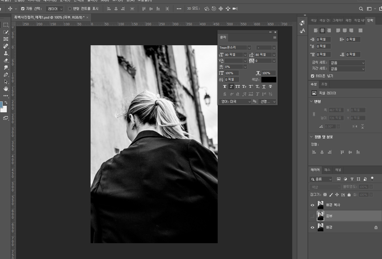The image size is (382, 259).
Task: Open the search magnifier in options bar
Action: [x=361, y=9]
